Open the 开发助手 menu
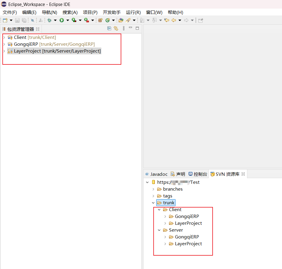Viewport: 282px width, 269px height. point(112,12)
